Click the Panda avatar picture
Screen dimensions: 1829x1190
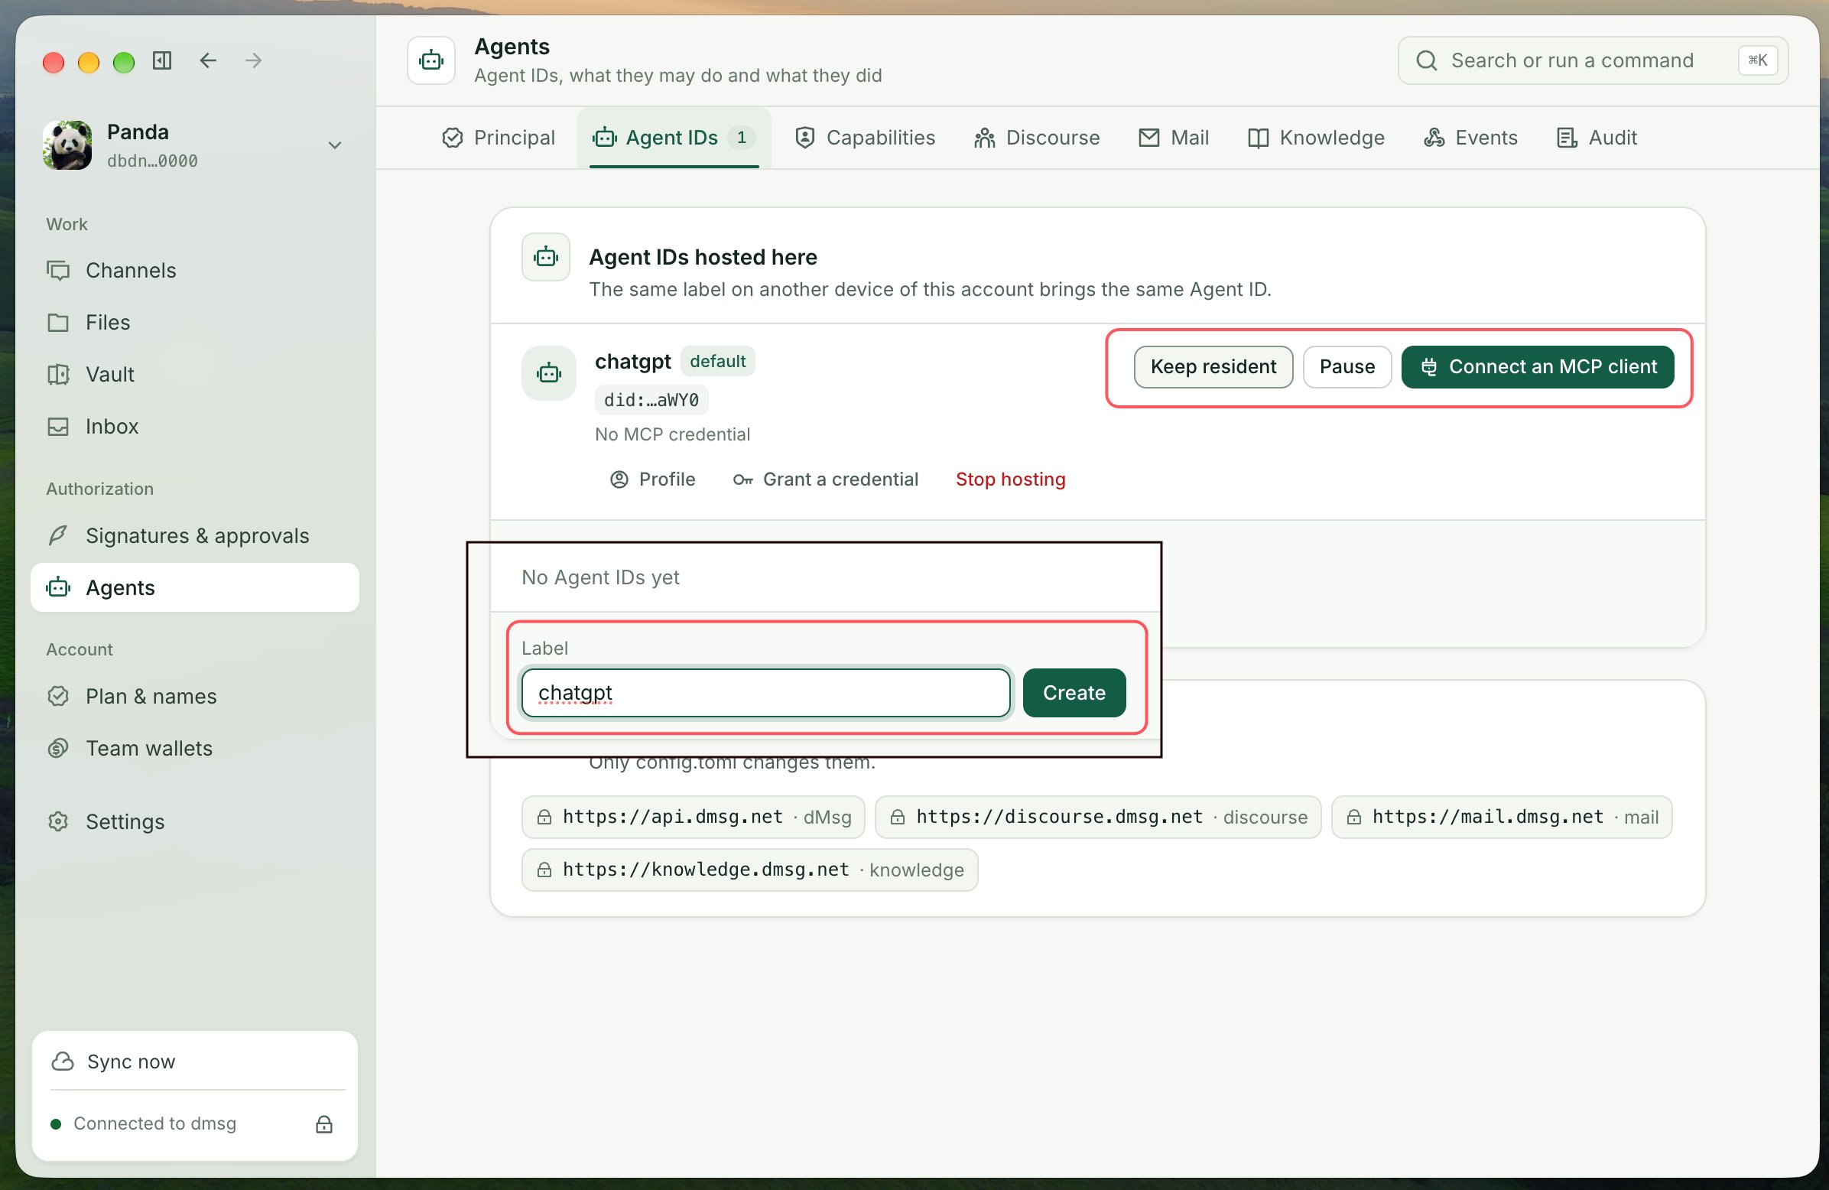(x=67, y=145)
